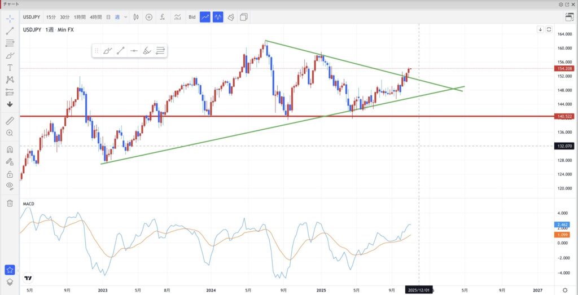The image size is (578, 295).
Task: Activate the zoom in magnifier tool
Action: point(10,133)
